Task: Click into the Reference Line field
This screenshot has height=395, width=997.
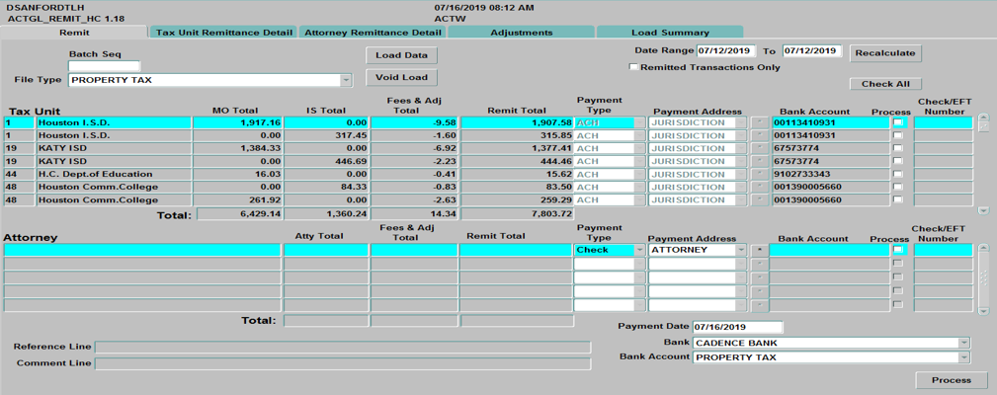Action: [x=342, y=347]
